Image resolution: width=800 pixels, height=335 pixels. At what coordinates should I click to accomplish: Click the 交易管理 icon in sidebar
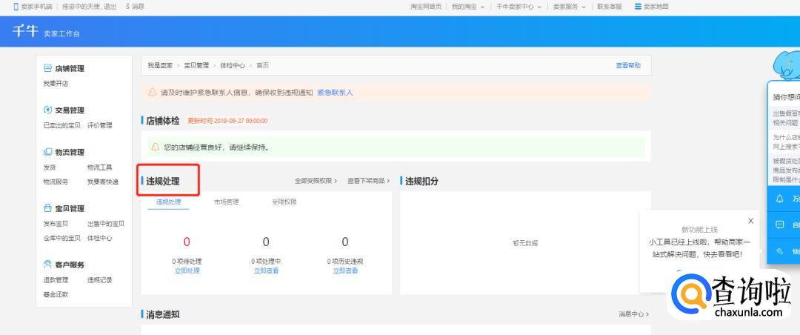48,110
